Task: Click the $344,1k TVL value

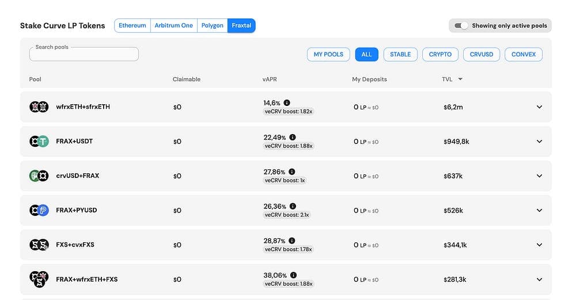Action: (x=455, y=245)
